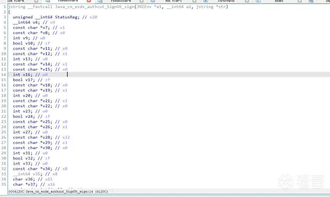The width and height of the screenshot is (330, 197).
Task: Click the Enums tab icon
Action: [258, 1]
